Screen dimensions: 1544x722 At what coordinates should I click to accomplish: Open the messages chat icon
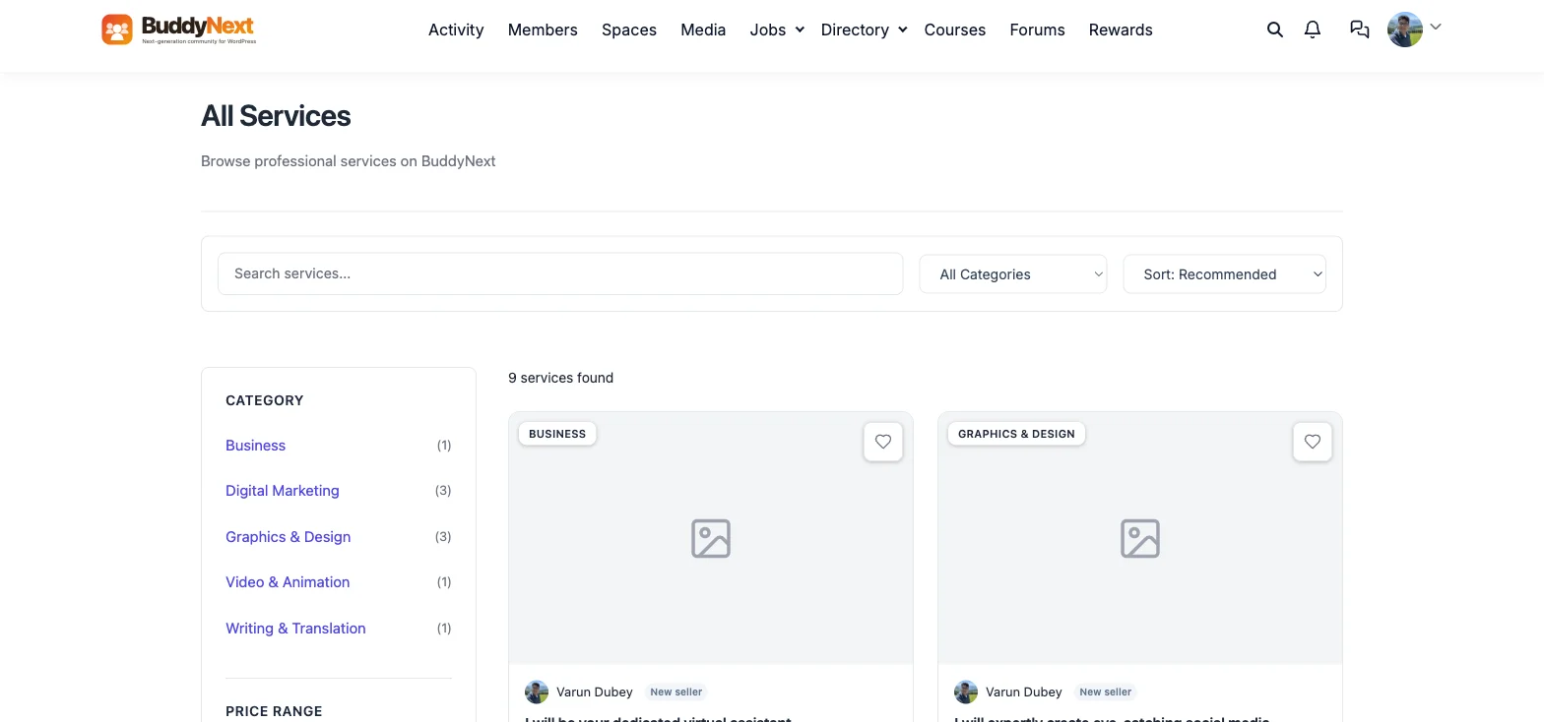point(1360,30)
